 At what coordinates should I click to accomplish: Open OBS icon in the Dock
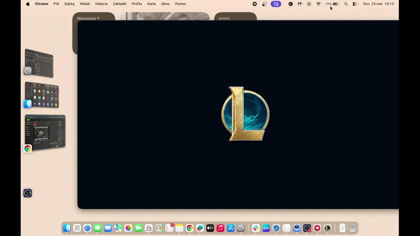[307, 228]
